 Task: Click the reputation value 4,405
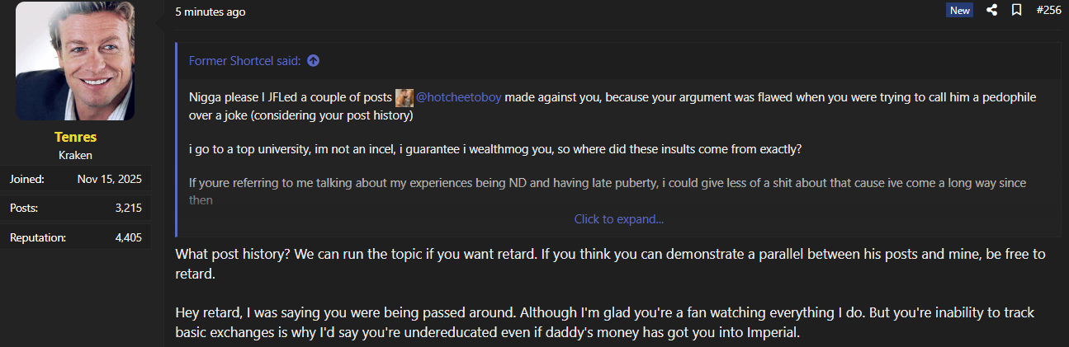128,238
